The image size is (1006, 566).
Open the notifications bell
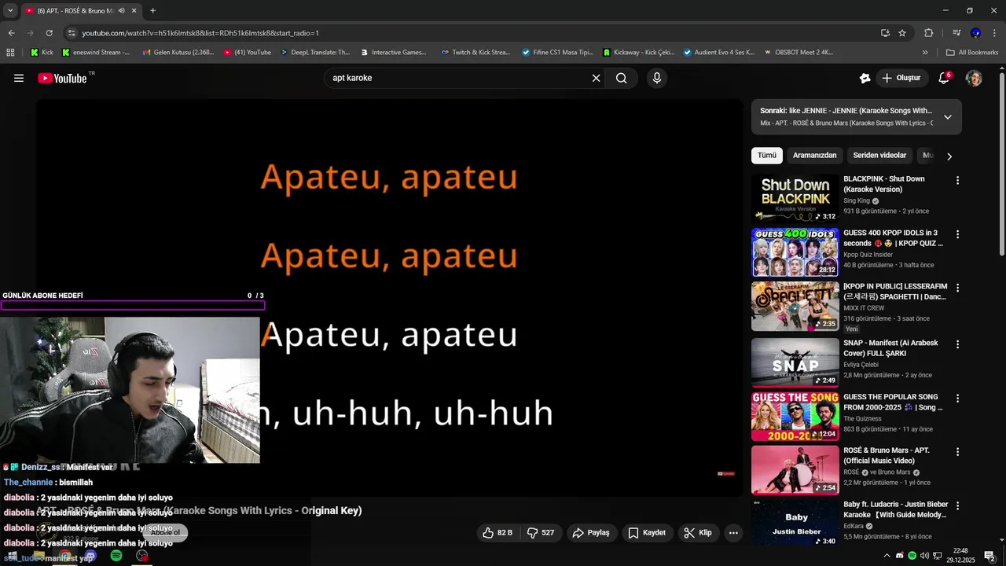tap(945, 78)
